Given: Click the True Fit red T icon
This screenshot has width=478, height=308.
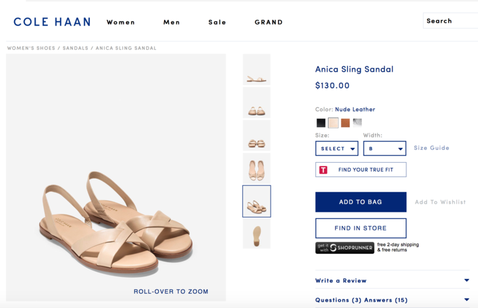Looking at the screenshot, I should [x=324, y=170].
